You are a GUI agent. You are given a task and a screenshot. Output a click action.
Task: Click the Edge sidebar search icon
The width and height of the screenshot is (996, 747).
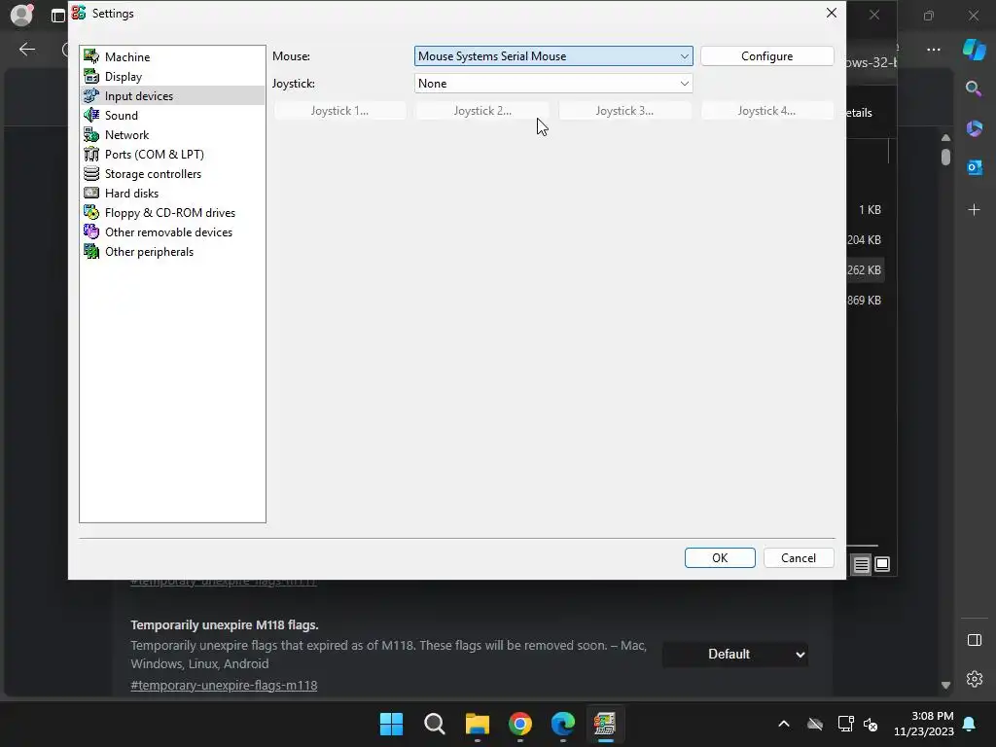[974, 89]
